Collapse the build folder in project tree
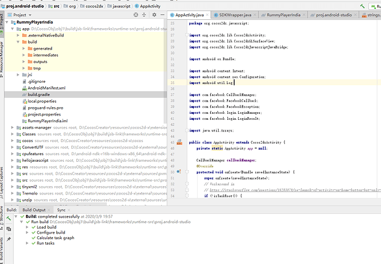This screenshot has width=381, height=264. (x=19, y=42)
